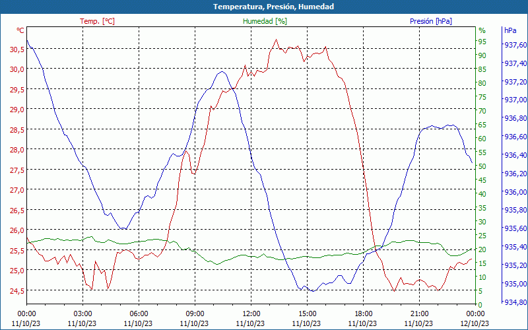
Task: Click the 40 humidity axis value
Action: coord(482,194)
